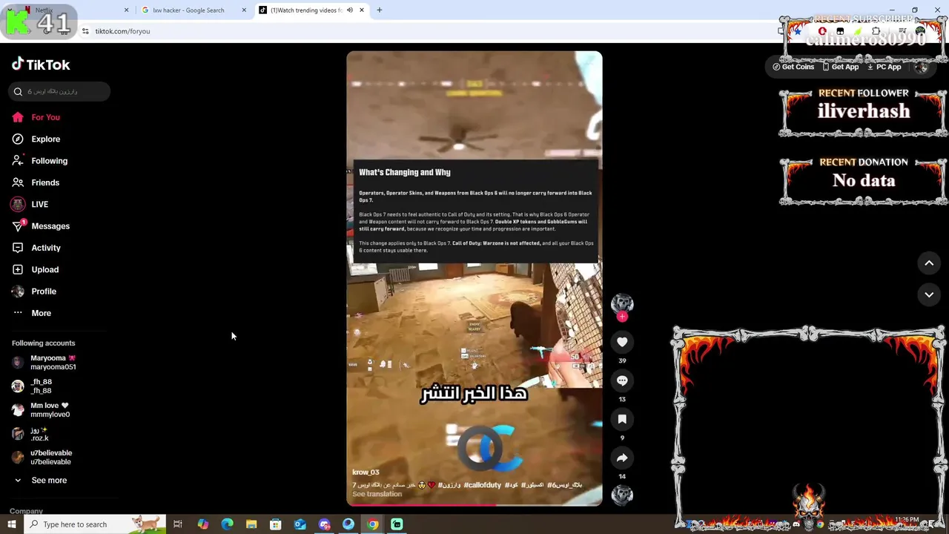The image size is (949, 534).
Task: Click Get App
Action: click(x=841, y=67)
